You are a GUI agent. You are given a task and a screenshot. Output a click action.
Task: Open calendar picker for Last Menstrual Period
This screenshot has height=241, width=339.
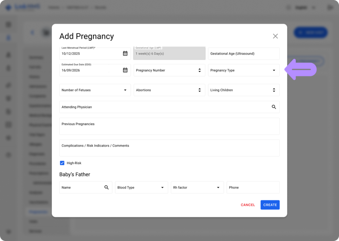(125, 53)
